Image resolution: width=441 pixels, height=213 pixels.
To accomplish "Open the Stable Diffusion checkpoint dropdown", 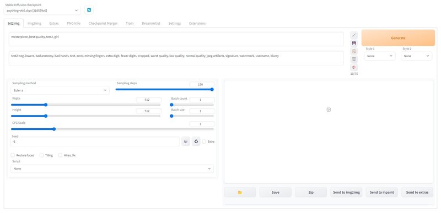I will 42,10.
